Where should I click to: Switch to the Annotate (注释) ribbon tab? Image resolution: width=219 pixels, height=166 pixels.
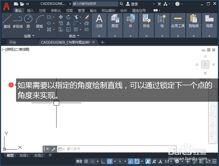pyautogui.click(x=42, y=11)
